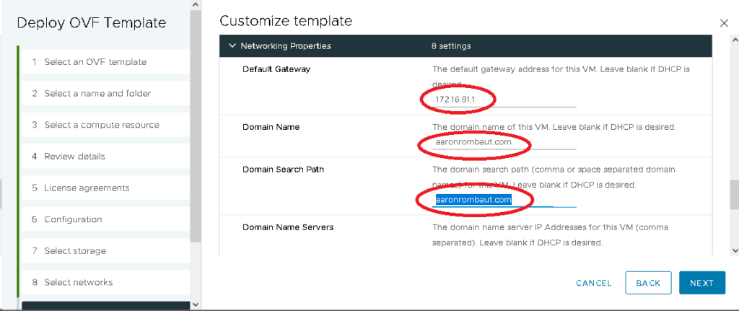The width and height of the screenshot is (739, 311).
Task: Go to step 2 Select a name and folder
Action: [97, 94]
